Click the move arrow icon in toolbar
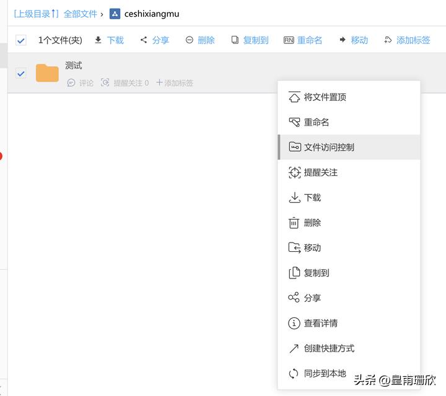 tap(343, 40)
